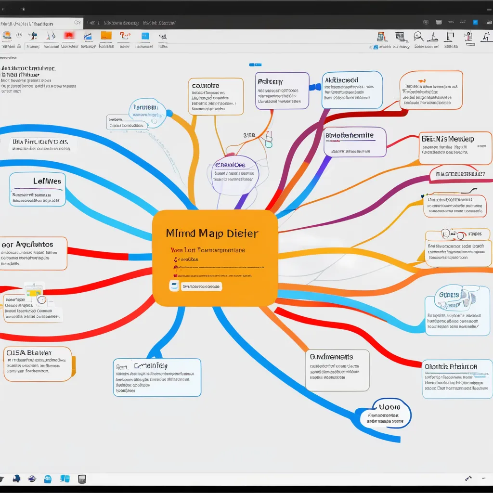Click the orange folder icon in the toolbar
493x493 pixels.
pos(106,36)
